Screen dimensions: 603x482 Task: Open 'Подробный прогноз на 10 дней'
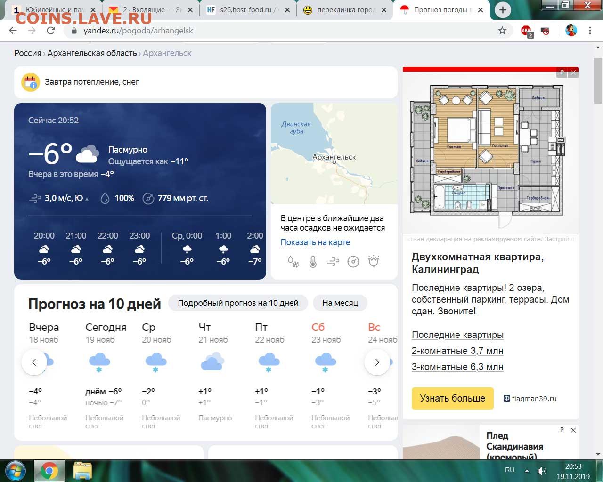238,303
